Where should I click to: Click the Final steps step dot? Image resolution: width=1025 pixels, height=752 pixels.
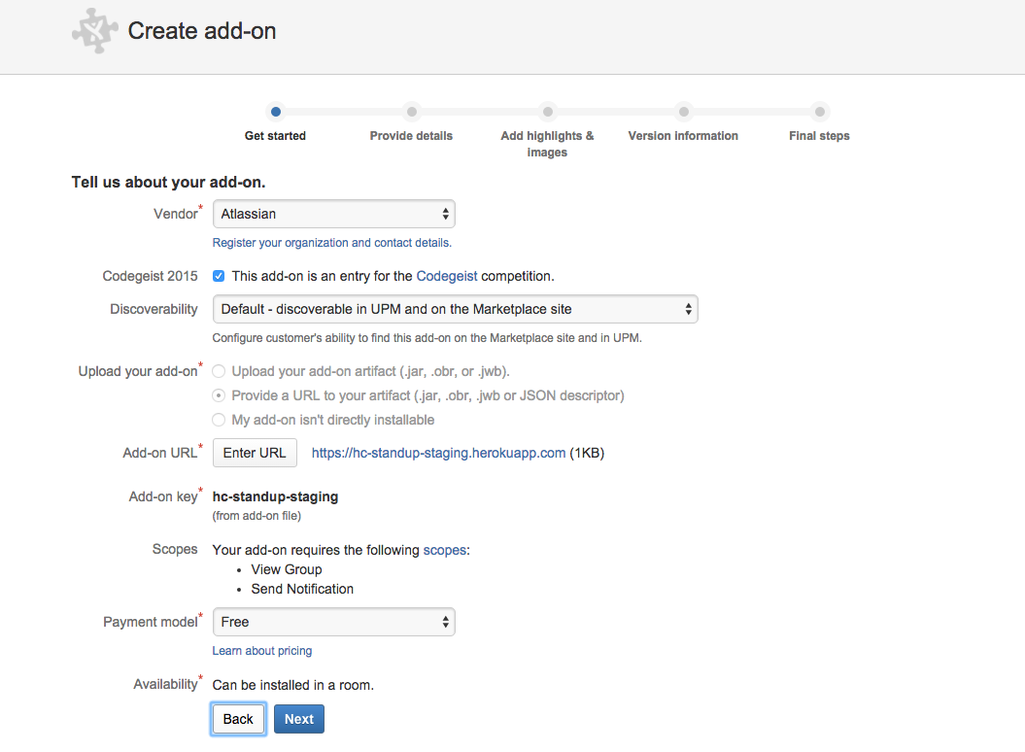tap(819, 112)
